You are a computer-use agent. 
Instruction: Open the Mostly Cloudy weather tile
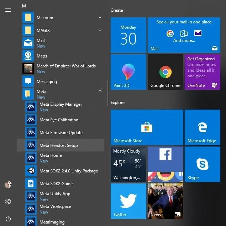tap(128, 164)
